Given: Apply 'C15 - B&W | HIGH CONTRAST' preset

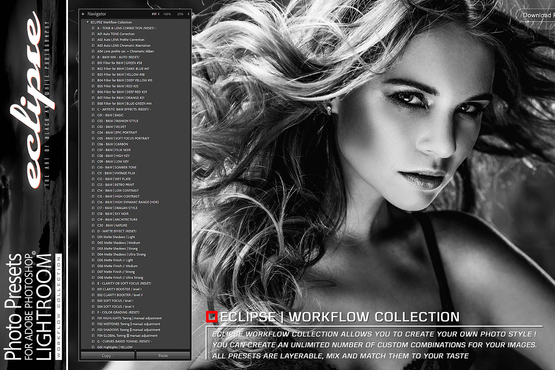Looking at the screenshot, I should pos(118,196).
